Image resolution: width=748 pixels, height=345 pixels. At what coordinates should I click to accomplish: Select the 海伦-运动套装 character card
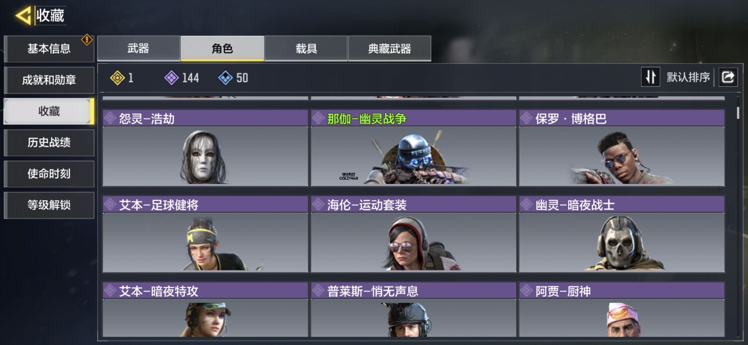point(413,234)
